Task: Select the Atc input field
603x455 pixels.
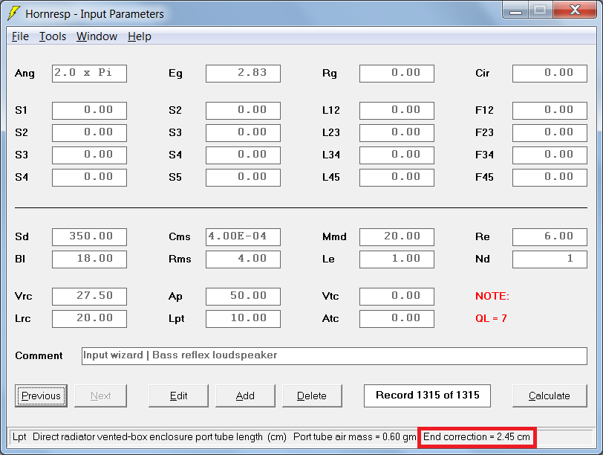Action: point(397,319)
